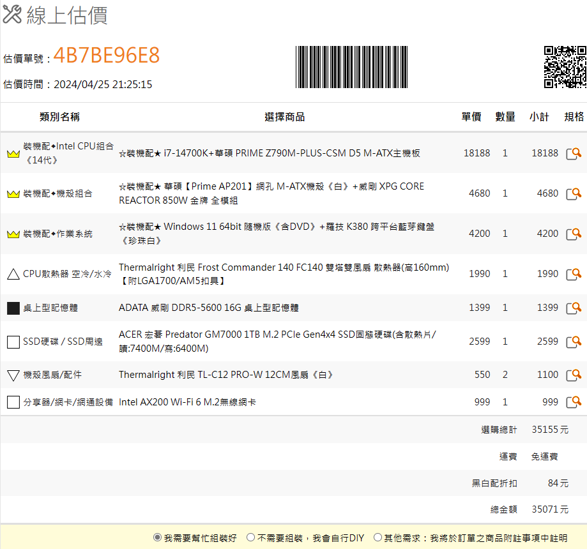Click 選購總計 value 35155元
Screen dimensions: 587x549
click(550, 430)
